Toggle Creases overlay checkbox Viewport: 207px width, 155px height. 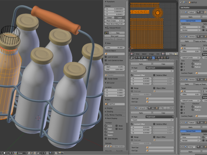(x=106, y=132)
